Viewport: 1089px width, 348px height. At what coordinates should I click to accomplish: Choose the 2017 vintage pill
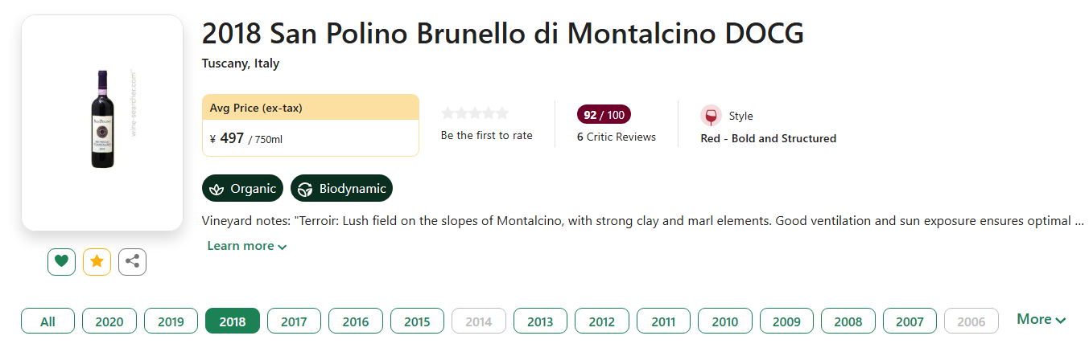(x=294, y=321)
